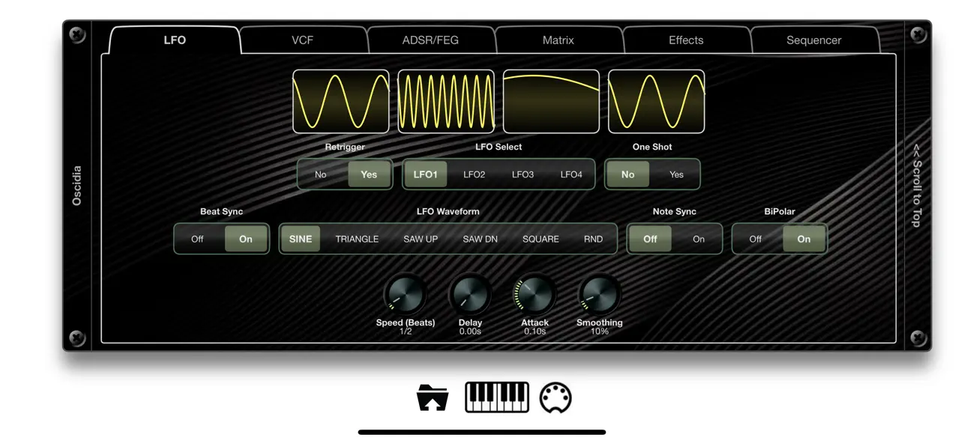Open the Matrix tab
Image resolution: width=964 pixels, height=443 pixels.
[558, 40]
